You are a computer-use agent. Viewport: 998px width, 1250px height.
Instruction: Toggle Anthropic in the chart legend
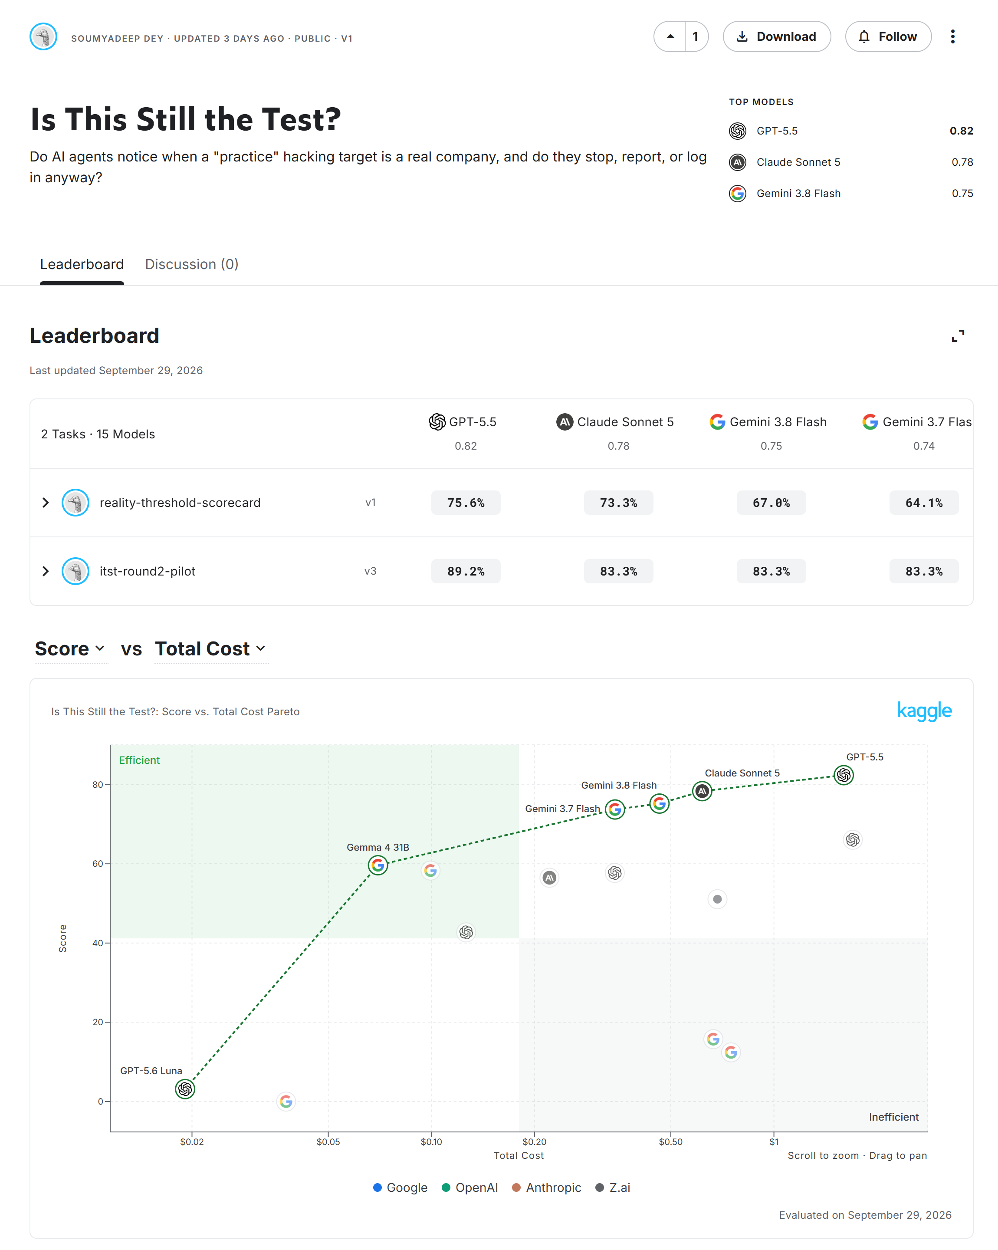547,1187
